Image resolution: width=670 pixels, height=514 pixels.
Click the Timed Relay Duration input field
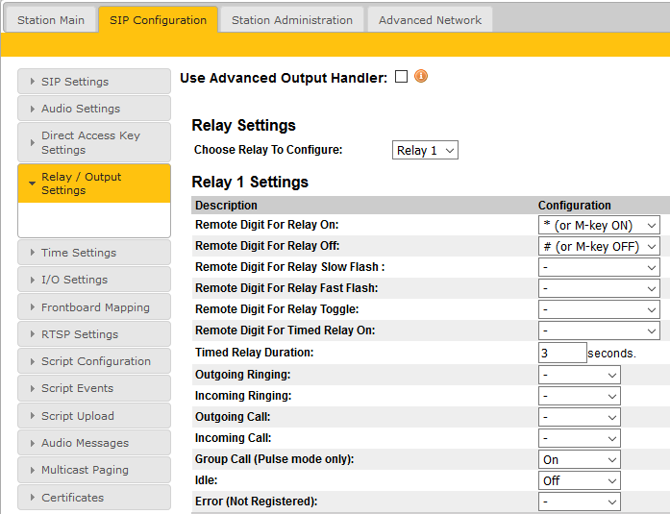pyautogui.click(x=562, y=353)
